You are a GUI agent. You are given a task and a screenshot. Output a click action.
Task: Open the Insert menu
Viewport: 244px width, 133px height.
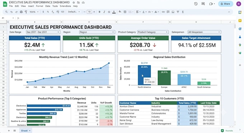point(31,6)
